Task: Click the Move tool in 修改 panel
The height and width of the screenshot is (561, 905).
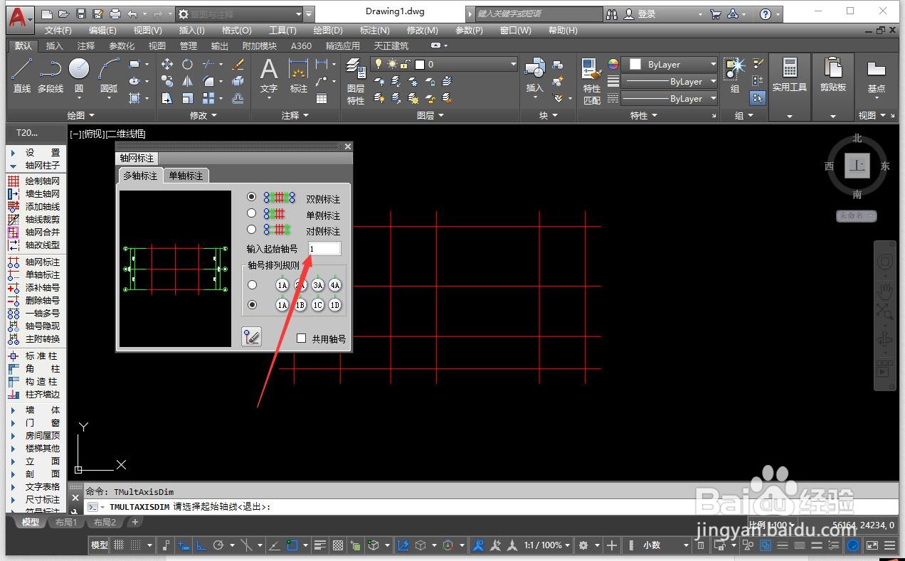Action: point(167,64)
